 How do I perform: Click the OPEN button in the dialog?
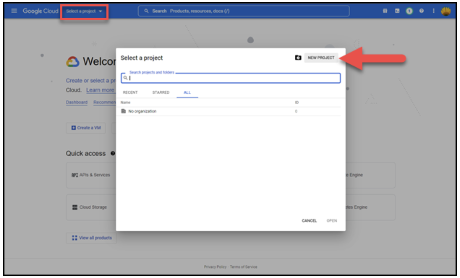tap(332, 221)
